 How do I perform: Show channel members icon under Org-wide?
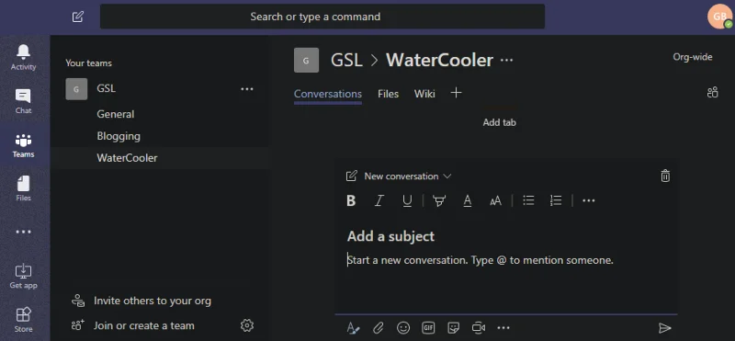(713, 93)
